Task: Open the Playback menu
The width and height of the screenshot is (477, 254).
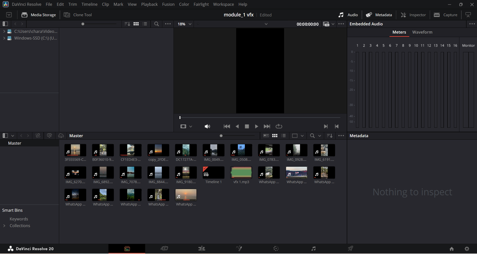Action: tap(149, 4)
